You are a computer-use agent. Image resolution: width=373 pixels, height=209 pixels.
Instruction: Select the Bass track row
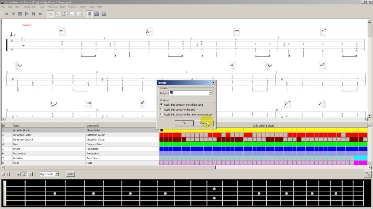point(80,144)
